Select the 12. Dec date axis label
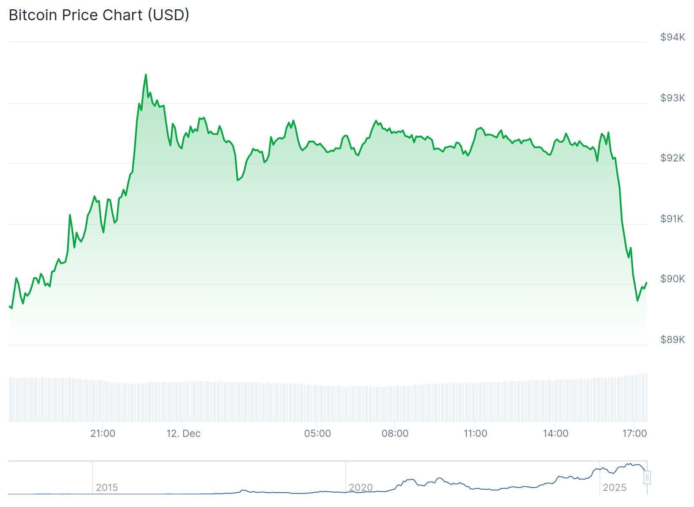Image resolution: width=694 pixels, height=507 pixels. click(183, 433)
